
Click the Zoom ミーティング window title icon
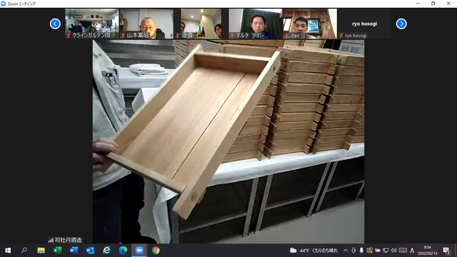click(3, 4)
